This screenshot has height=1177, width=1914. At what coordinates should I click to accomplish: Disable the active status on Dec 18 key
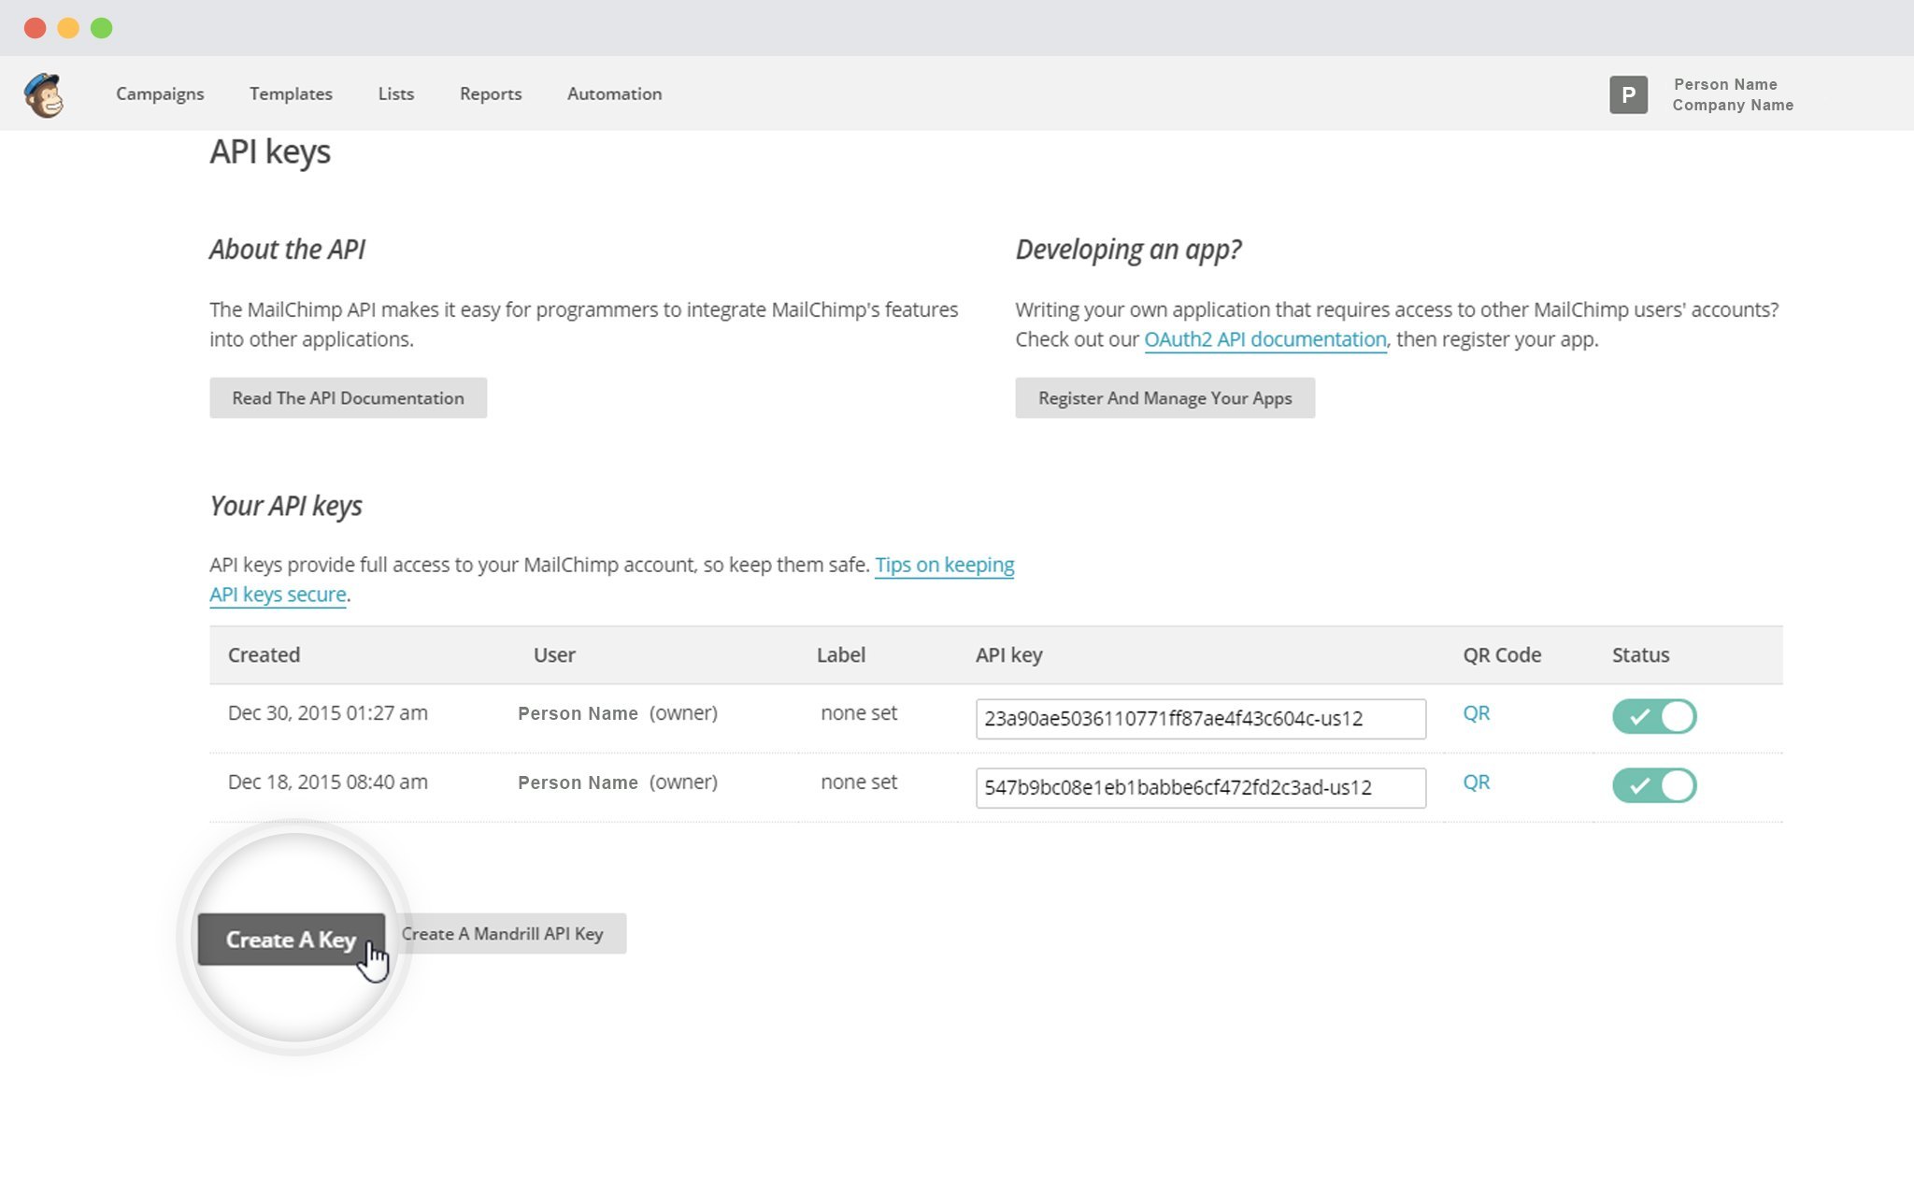click(1654, 786)
